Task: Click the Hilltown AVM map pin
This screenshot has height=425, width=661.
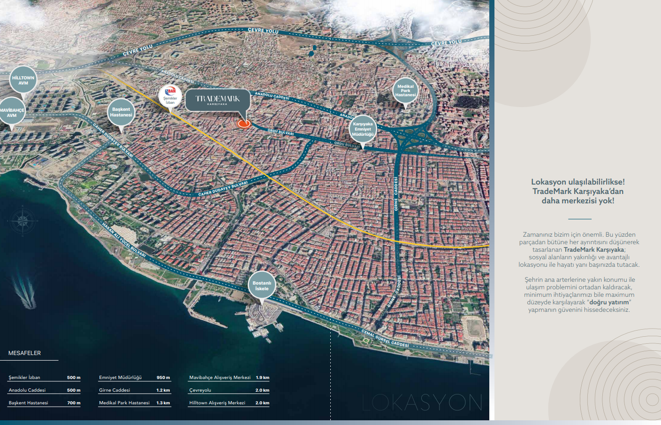Action: pyautogui.click(x=23, y=80)
